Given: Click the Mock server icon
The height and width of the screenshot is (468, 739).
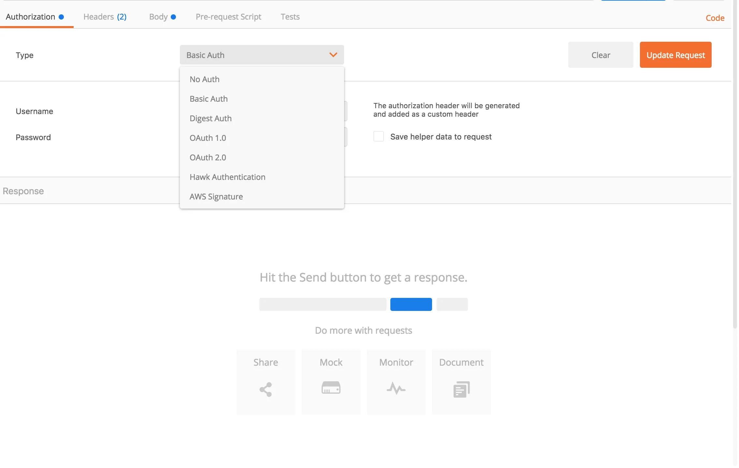Looking at the screenshot, I should 331,388.
